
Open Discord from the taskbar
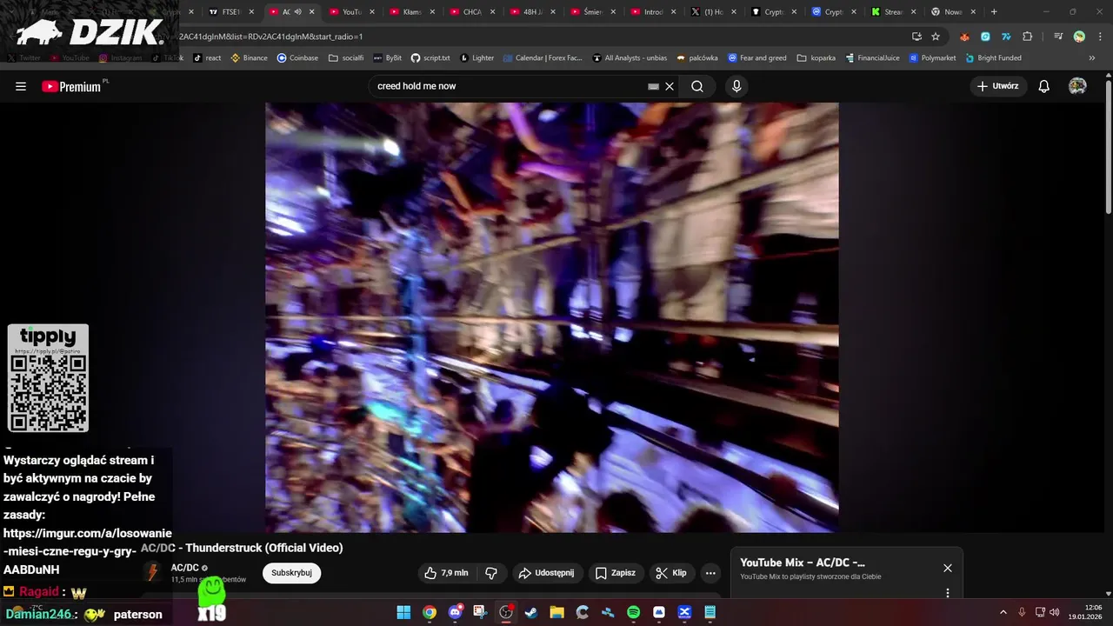[x=455, y=612]
